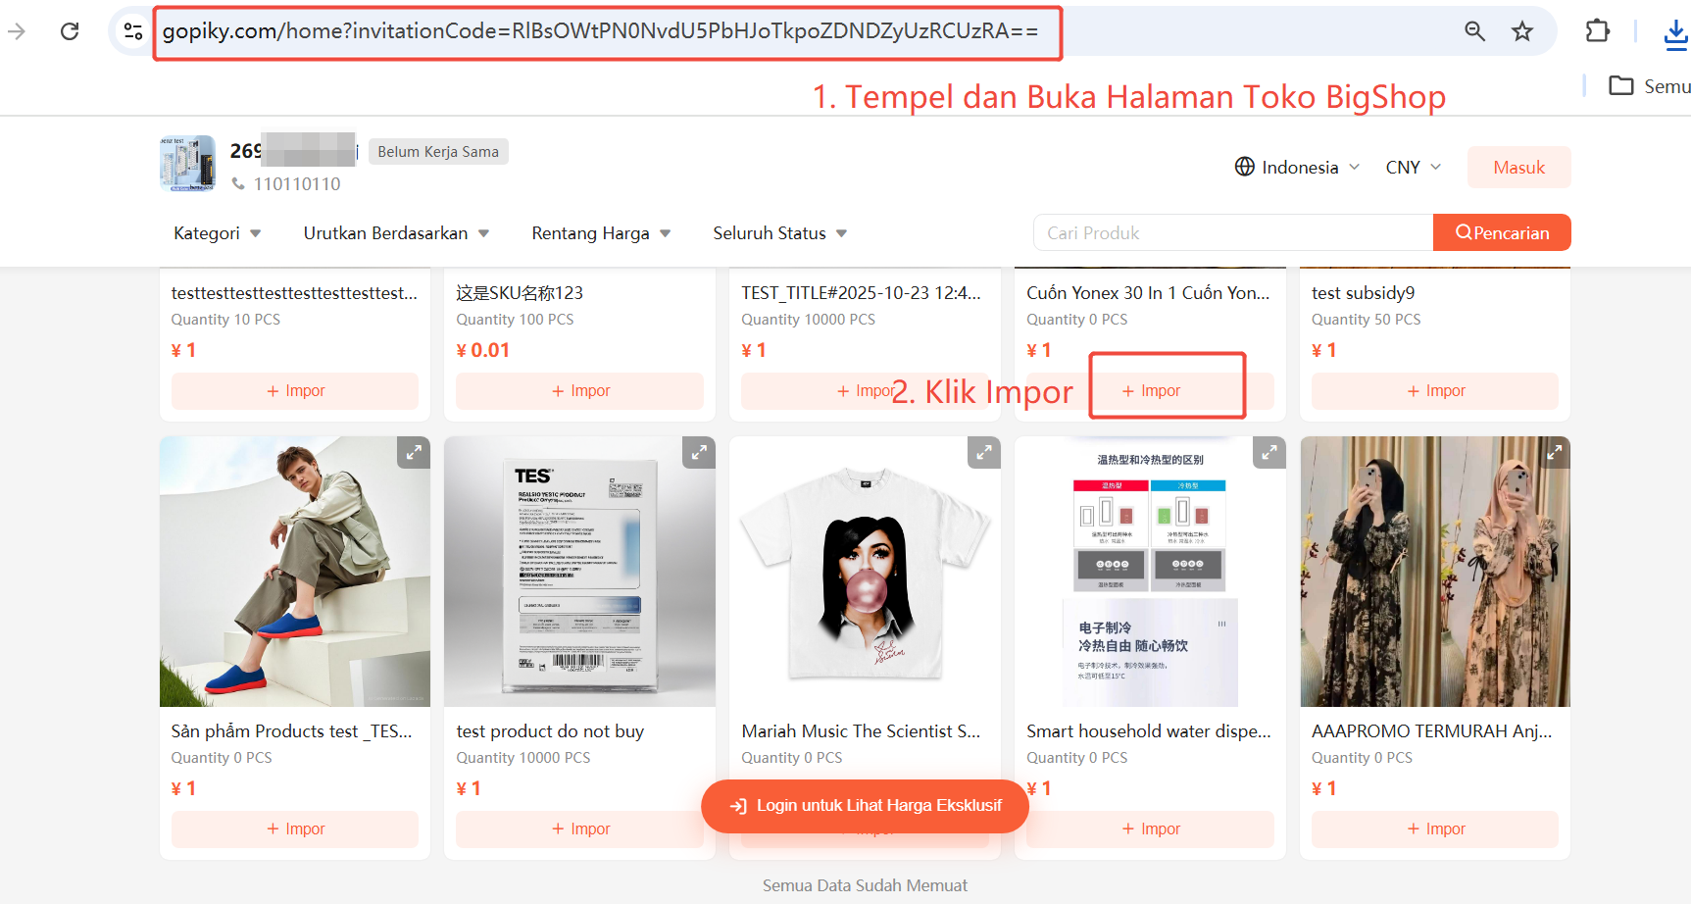Expand the sneaker model product image
This screenshot has height=904, width=1691.
(414, 452)
